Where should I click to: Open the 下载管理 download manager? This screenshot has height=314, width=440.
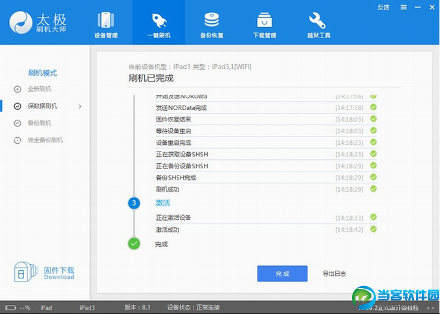point(264,24)
